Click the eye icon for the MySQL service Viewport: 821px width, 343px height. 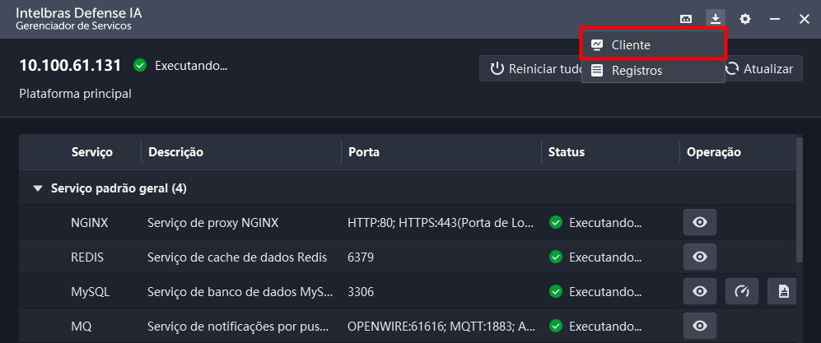click(700, 291)
